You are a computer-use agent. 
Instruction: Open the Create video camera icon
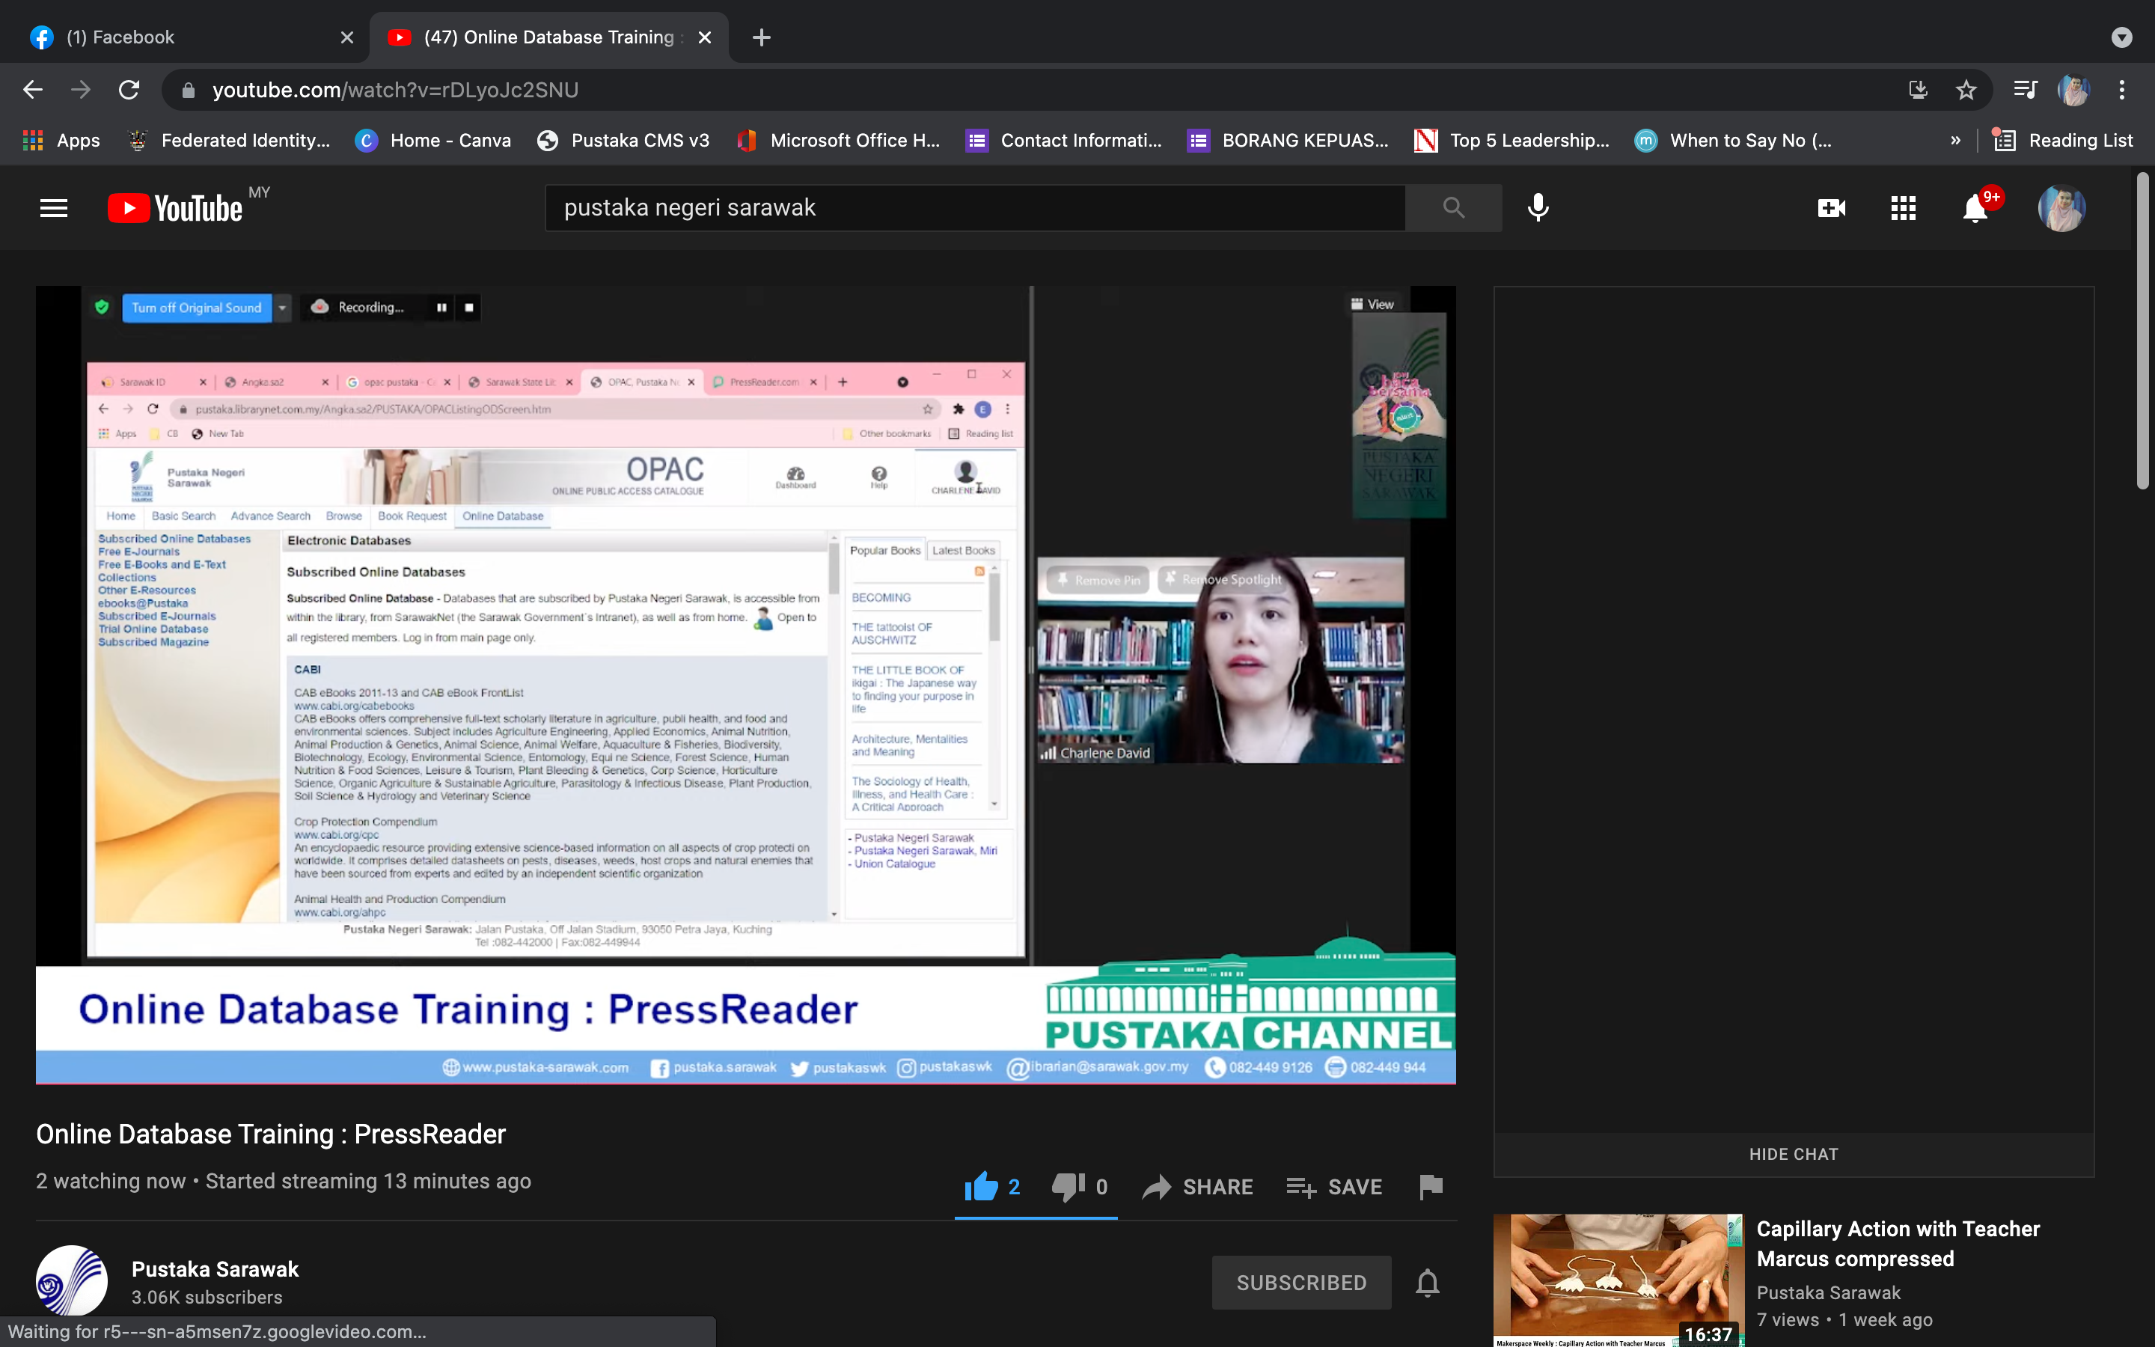pyautogui.click(x=1831, y=209)
